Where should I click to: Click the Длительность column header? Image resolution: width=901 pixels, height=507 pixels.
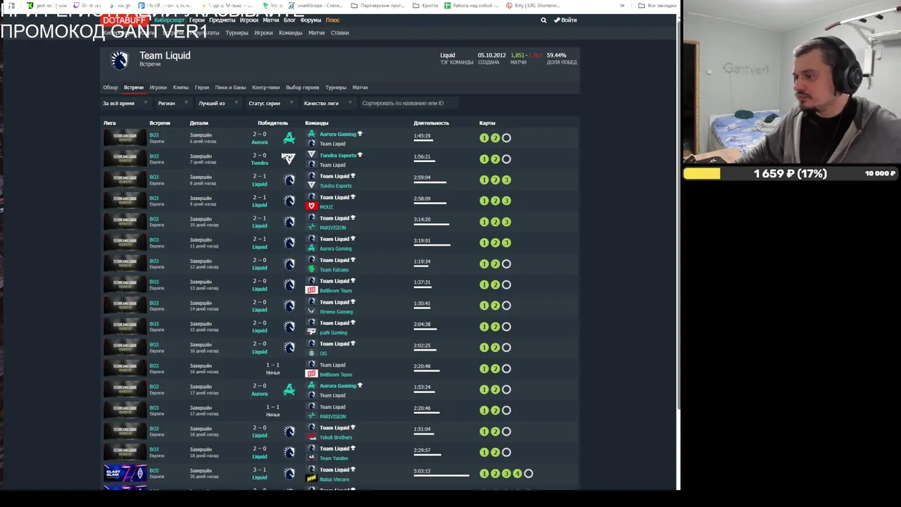(x=431, y=123)
